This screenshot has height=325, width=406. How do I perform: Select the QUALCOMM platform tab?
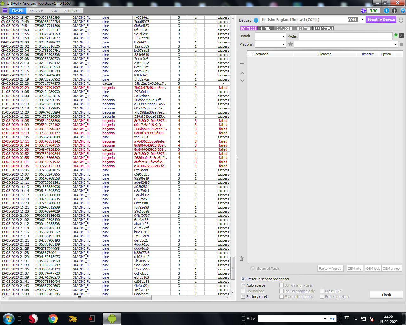284,29
